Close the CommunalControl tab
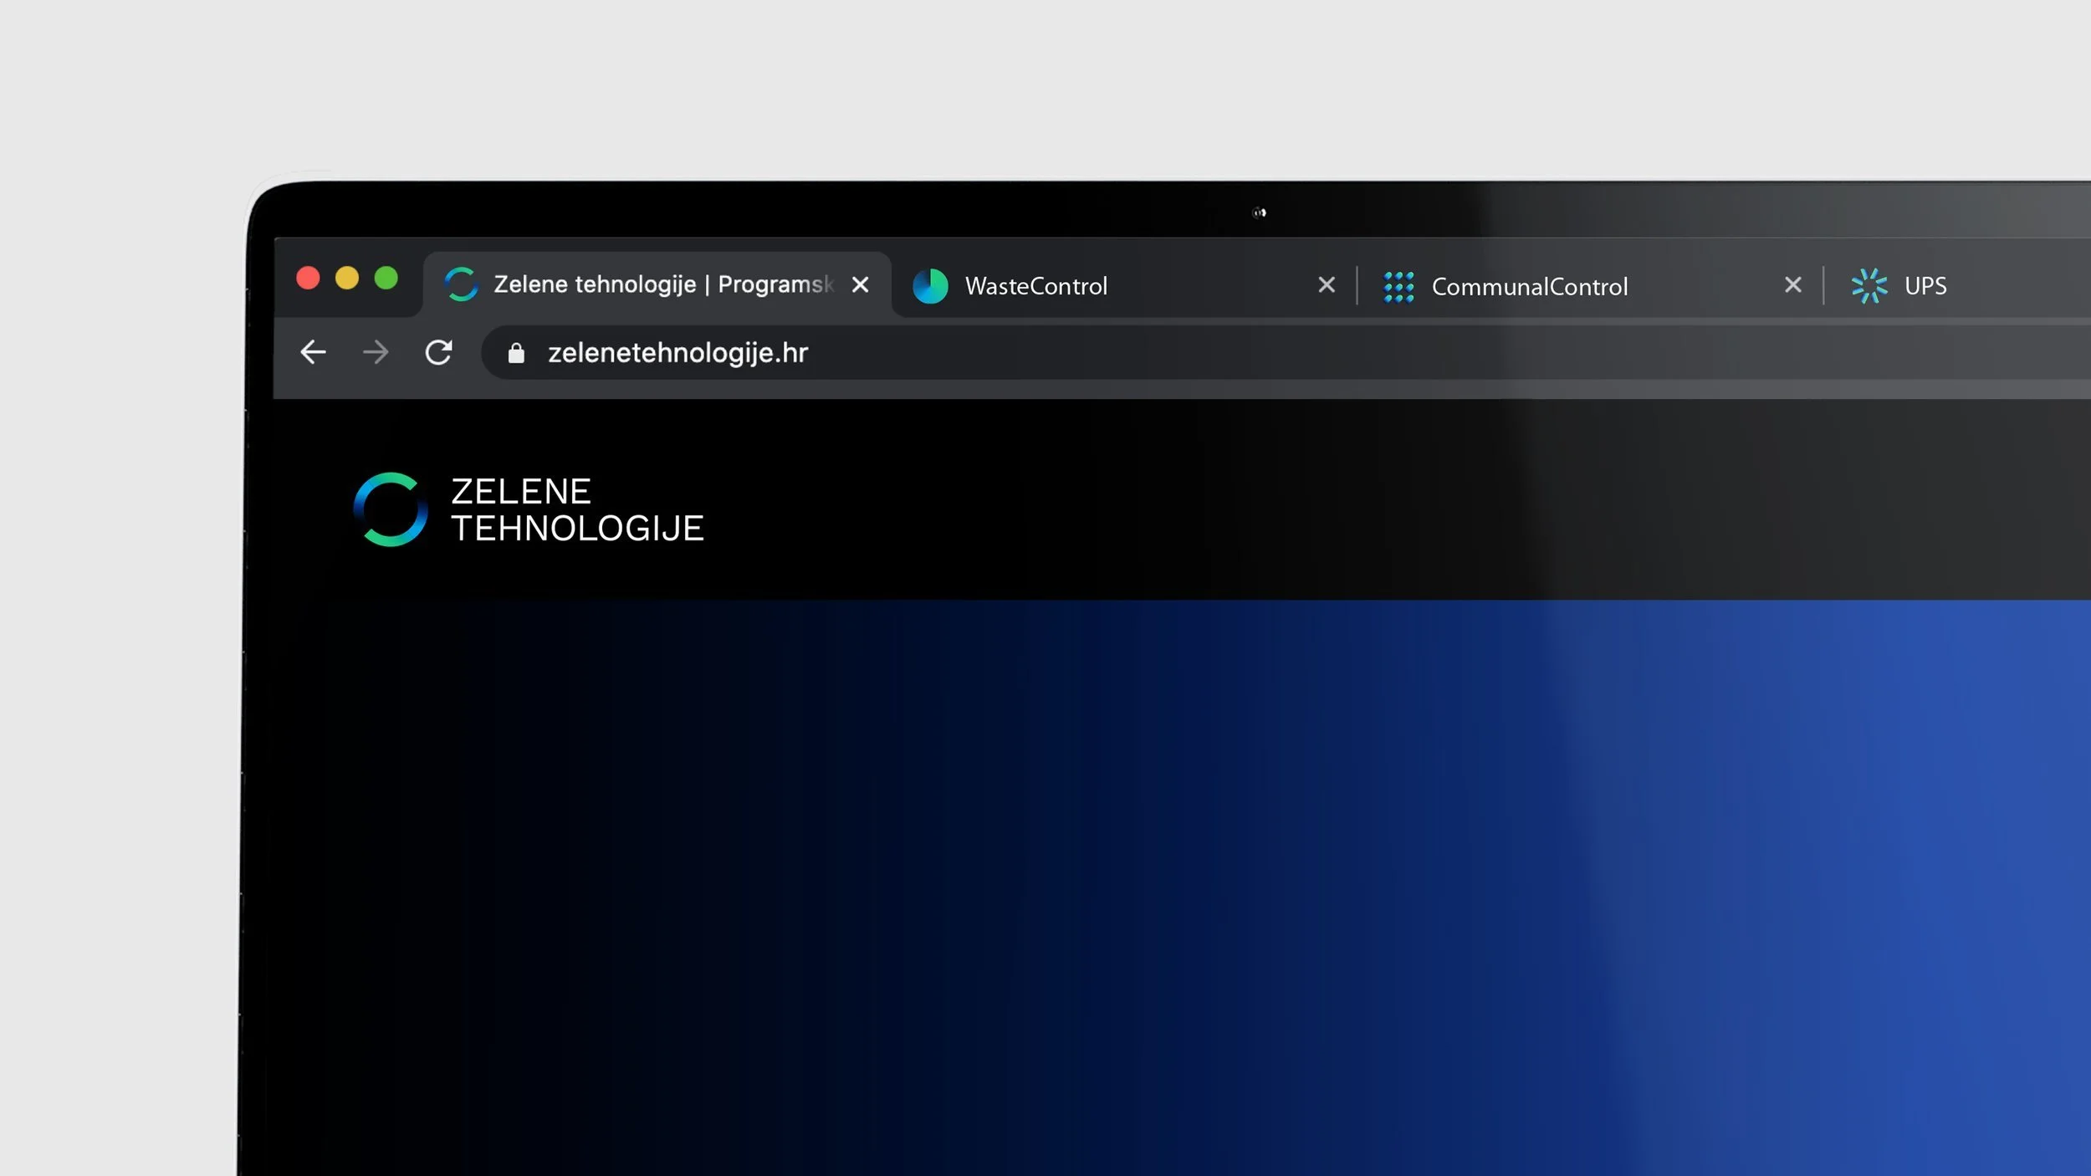This screenshot has height=1176, width=2091. pos(1792,285)
